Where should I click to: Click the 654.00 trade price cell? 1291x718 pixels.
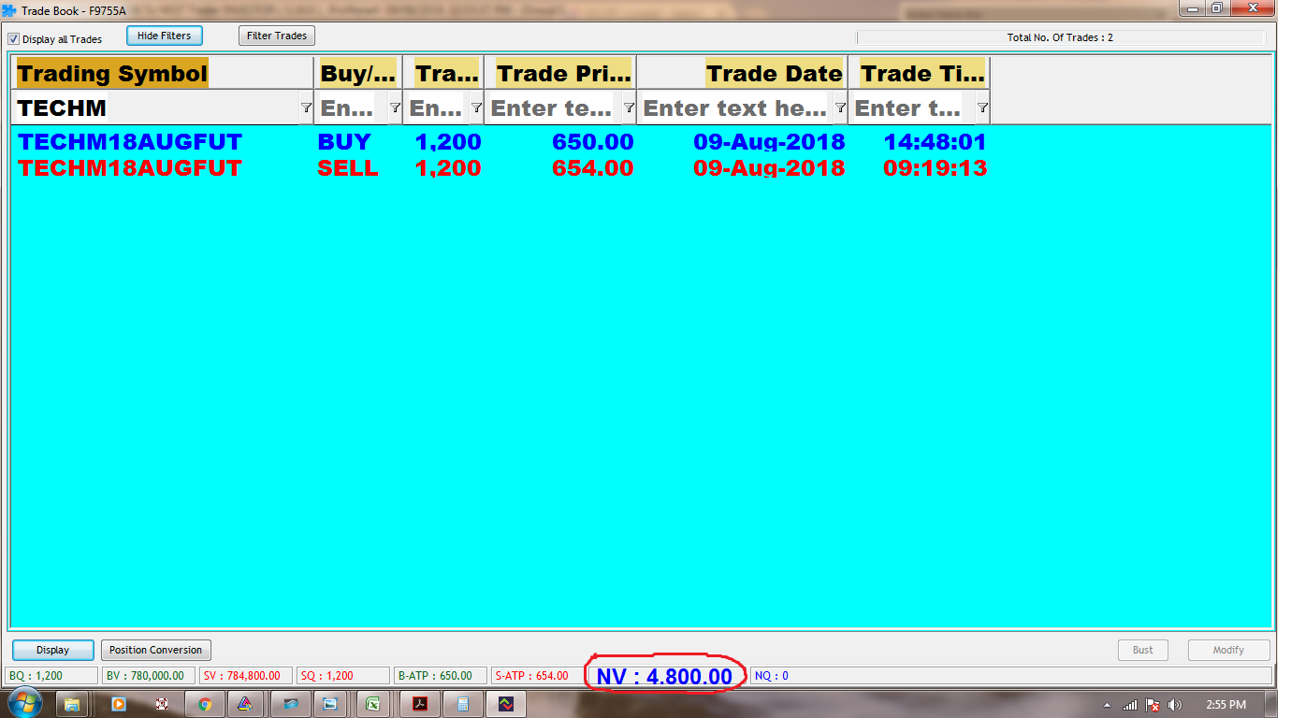click(x=593, y=168)
